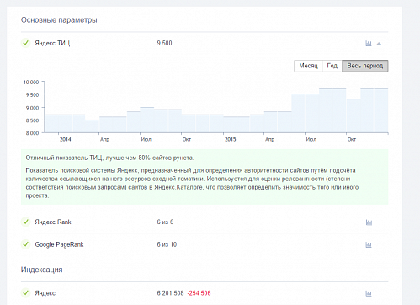Viewport: 420px width, 305px height.
Task: Expand the Google PageRank row
Action: coord(205,244)
